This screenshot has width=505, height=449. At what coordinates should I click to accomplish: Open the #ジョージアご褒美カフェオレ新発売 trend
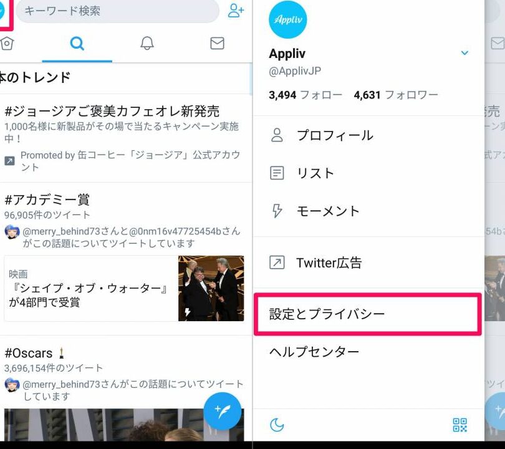click(112, 112)
